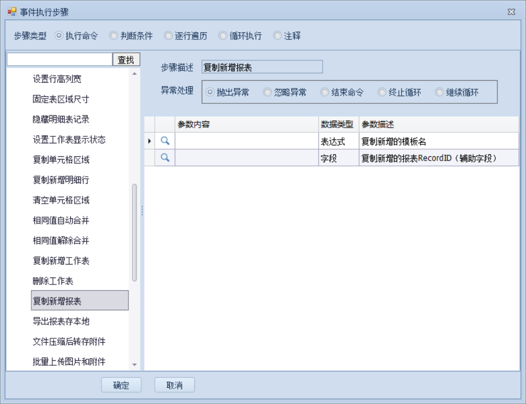Viewport: 526px width, 404px height.
Task: Click the window icon in the title bar
Action: click(12, 12)
